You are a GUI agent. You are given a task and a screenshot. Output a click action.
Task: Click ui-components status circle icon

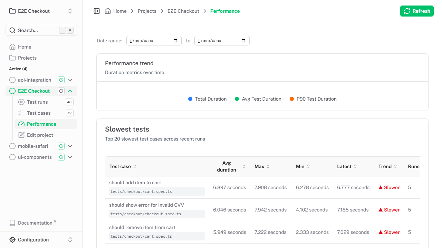tap(12, 157)
